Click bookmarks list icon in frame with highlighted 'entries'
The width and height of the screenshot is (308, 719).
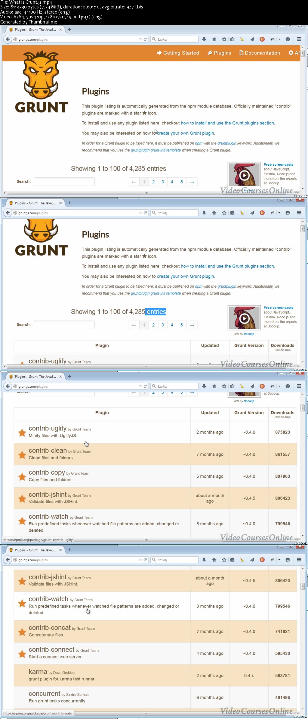coord(232,213)
